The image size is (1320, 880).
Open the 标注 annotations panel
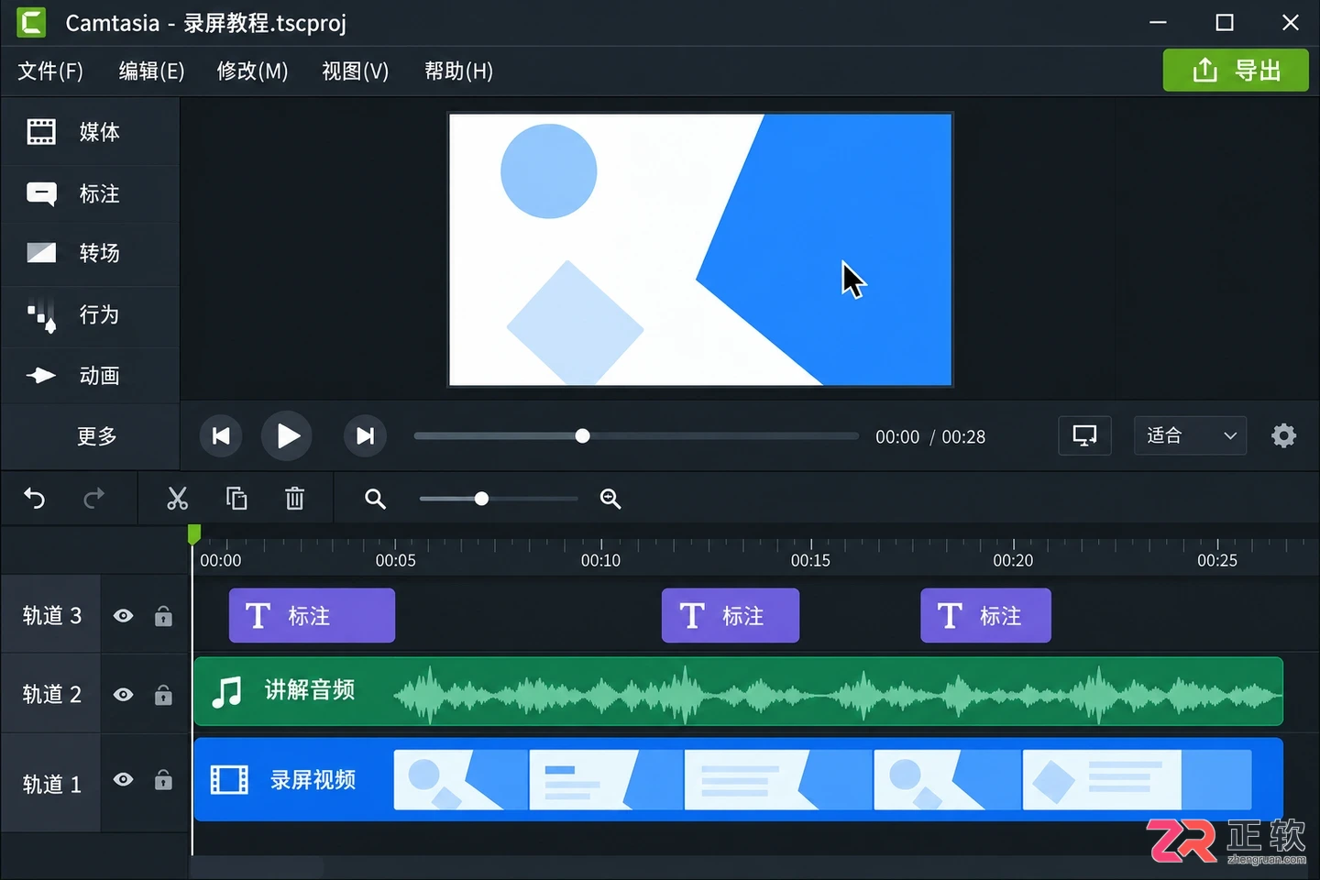90,193
